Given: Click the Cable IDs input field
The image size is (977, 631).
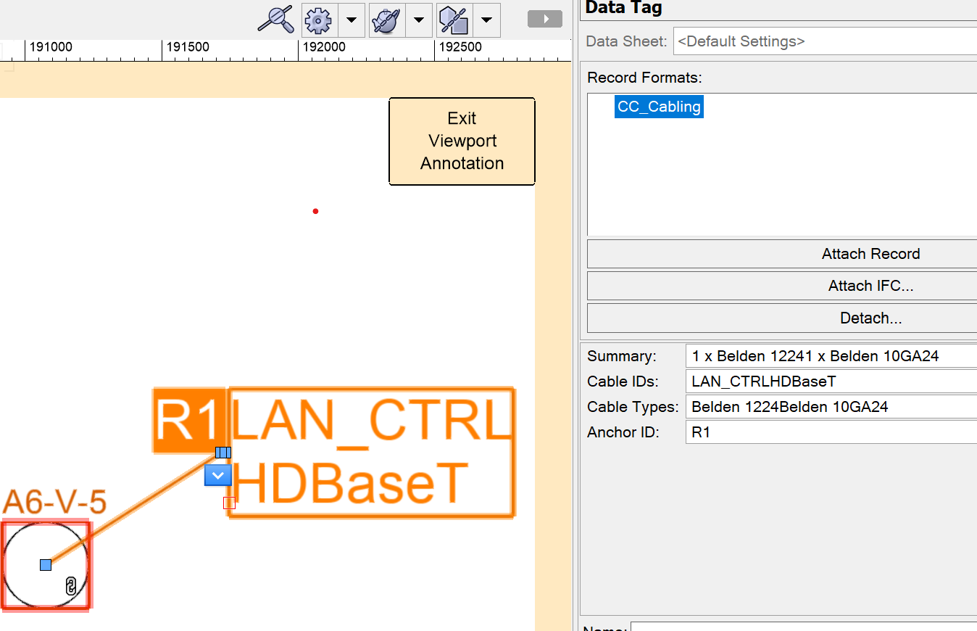Looking at the screenshot, I should (x=831, y=382).
